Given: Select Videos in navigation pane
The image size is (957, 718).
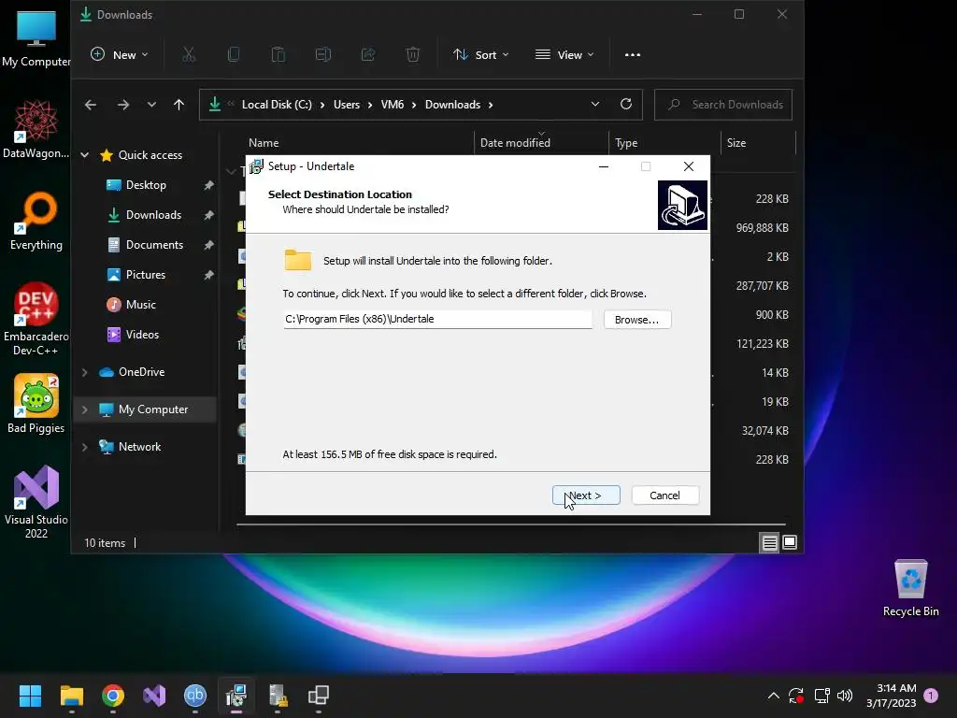Looking at the screenshot, I should [142, 335].
